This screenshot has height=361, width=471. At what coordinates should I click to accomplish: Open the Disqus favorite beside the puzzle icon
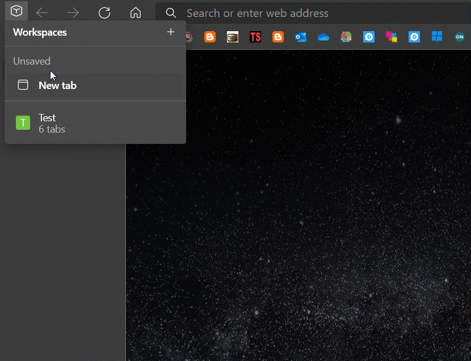(369, 37)
